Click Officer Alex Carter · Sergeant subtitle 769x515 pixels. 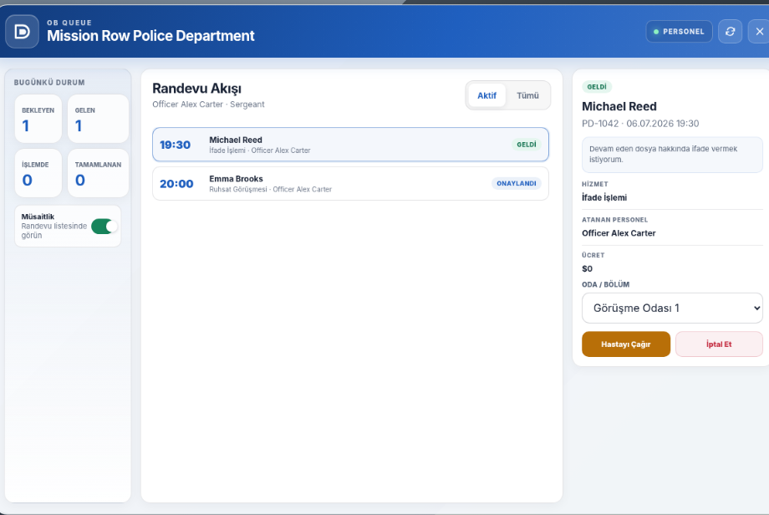(208, 105)
